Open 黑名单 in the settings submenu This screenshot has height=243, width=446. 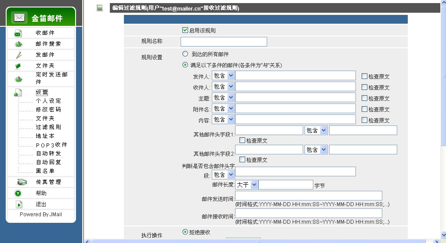click(45, 171)
